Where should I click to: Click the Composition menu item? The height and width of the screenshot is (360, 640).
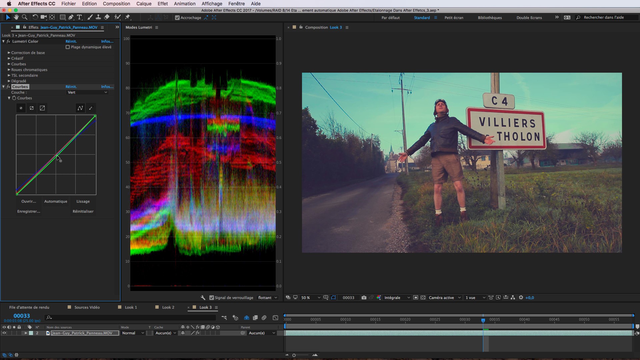click(116, 4)
